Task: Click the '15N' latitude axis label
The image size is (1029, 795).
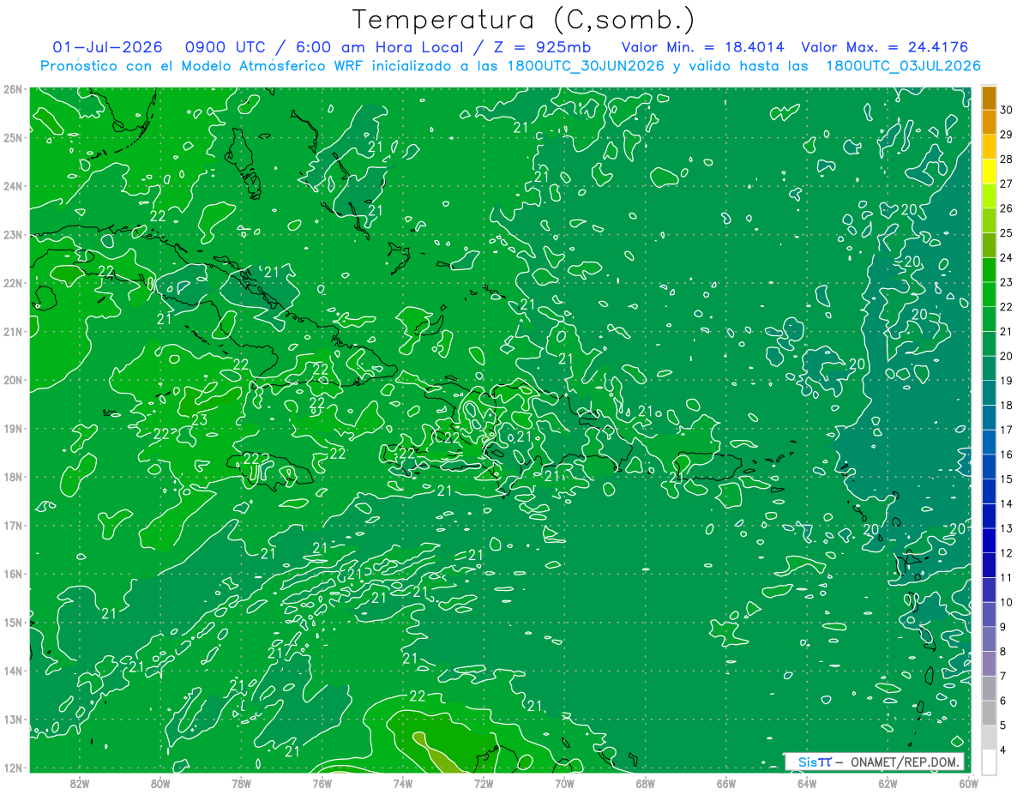Action: pos(12,622)
